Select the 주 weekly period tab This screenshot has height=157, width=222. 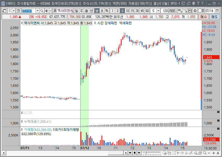click(x=82, y=11)
